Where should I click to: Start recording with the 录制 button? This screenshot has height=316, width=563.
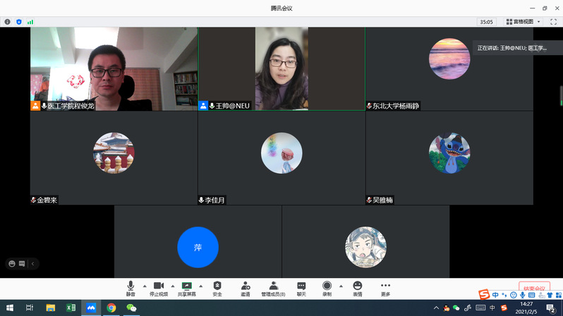pyautogui.click(x=327, y=289)
